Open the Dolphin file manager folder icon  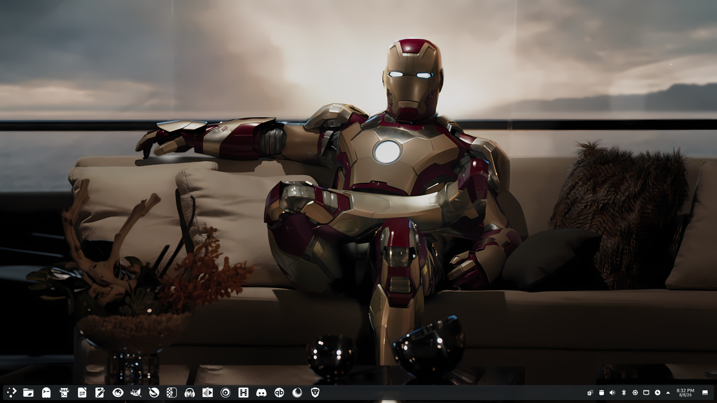click(x=28, y=392)
